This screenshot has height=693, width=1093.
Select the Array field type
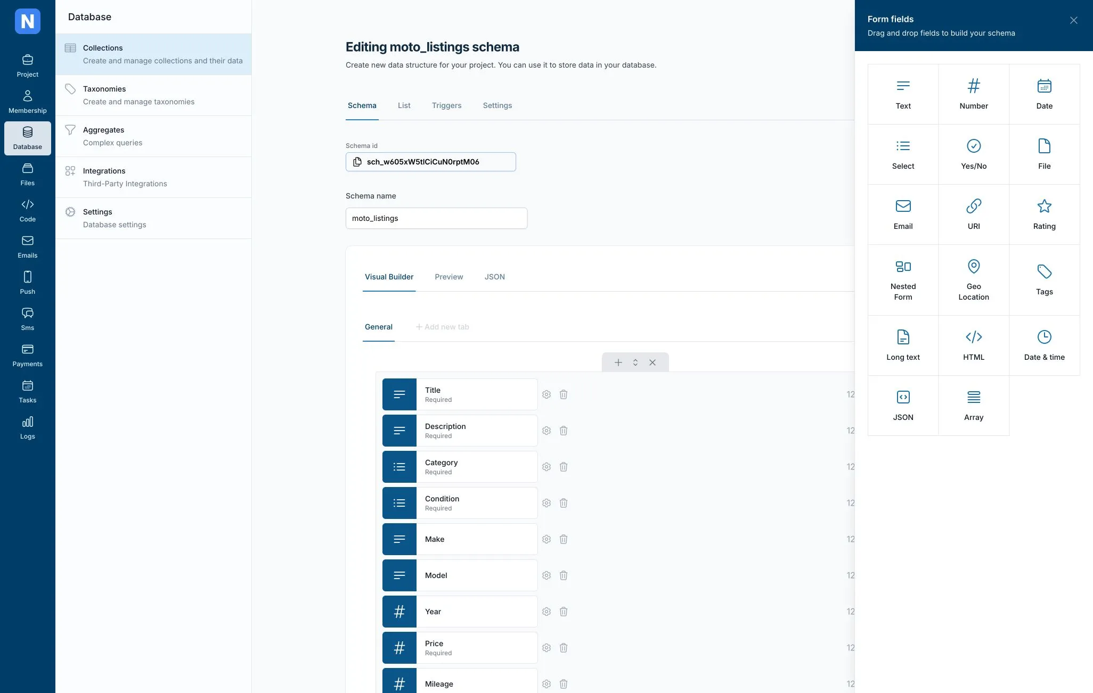point(974,406)
